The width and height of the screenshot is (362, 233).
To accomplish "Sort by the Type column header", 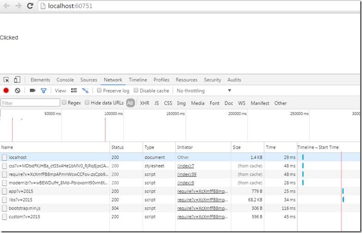I will coord(159,147).
